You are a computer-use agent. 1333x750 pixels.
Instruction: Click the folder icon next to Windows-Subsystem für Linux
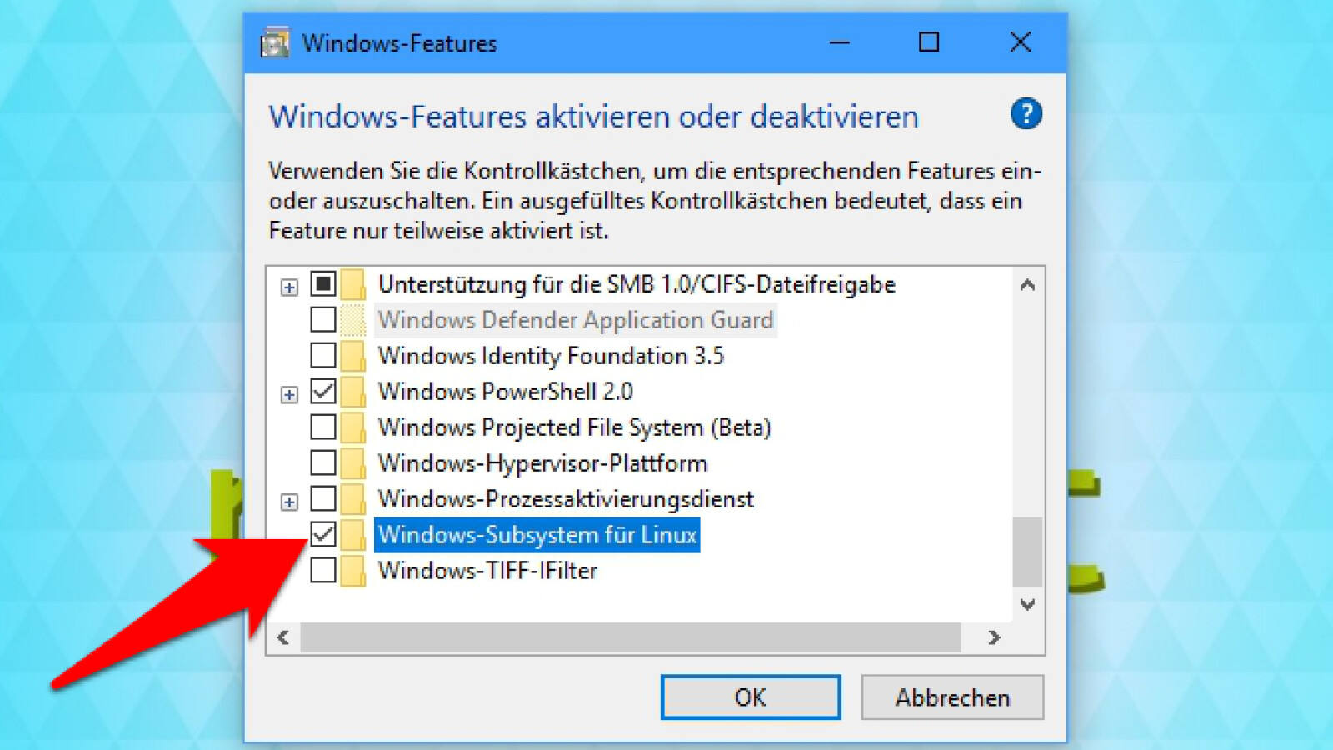(x=352, y=534)
